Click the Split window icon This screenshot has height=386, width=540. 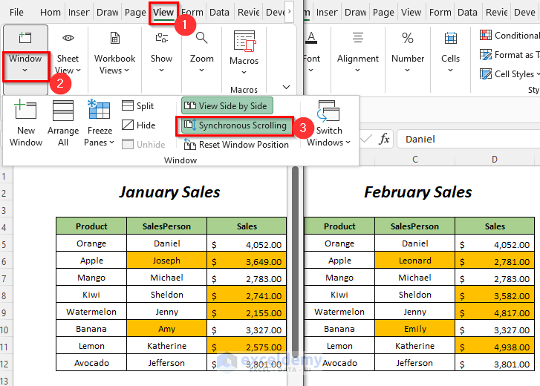coord(128,106)
